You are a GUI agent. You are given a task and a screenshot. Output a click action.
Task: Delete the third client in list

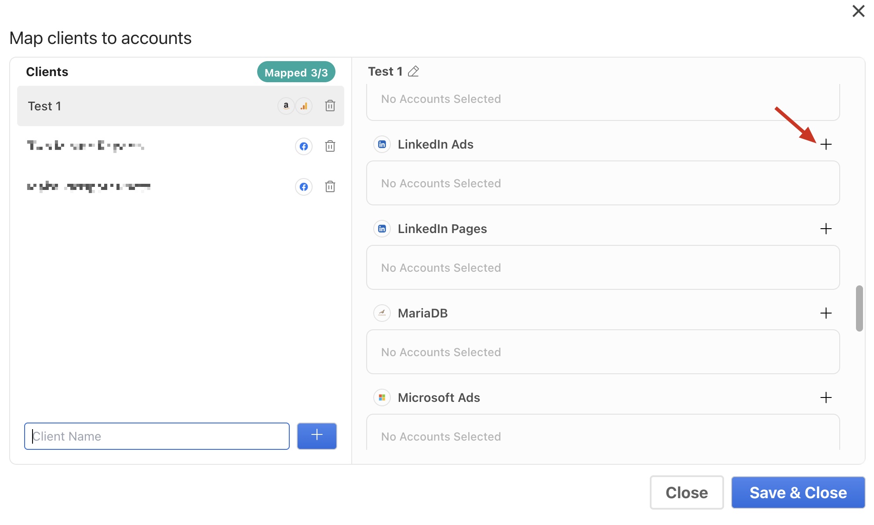click(x=330, y=186)
